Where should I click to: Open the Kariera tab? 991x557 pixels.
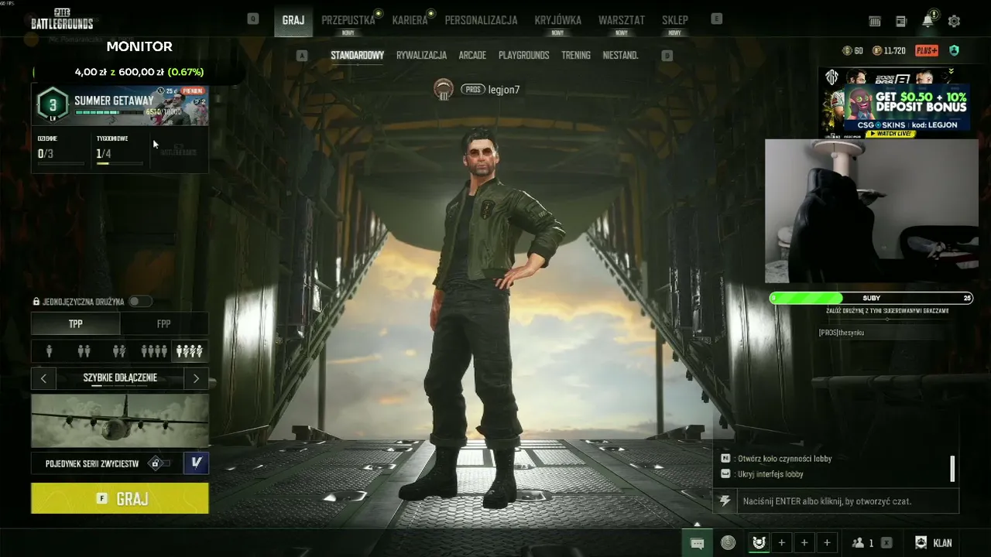point(410,20)
